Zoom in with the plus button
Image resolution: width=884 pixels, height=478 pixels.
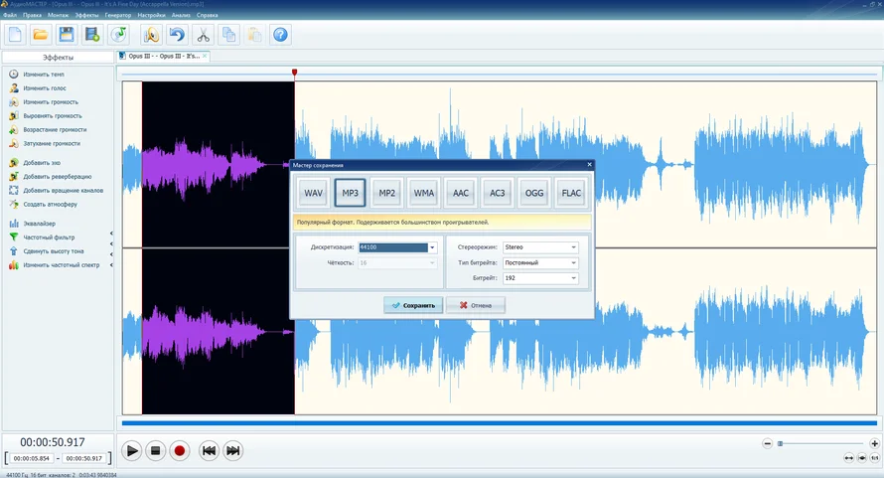point(874,443)
